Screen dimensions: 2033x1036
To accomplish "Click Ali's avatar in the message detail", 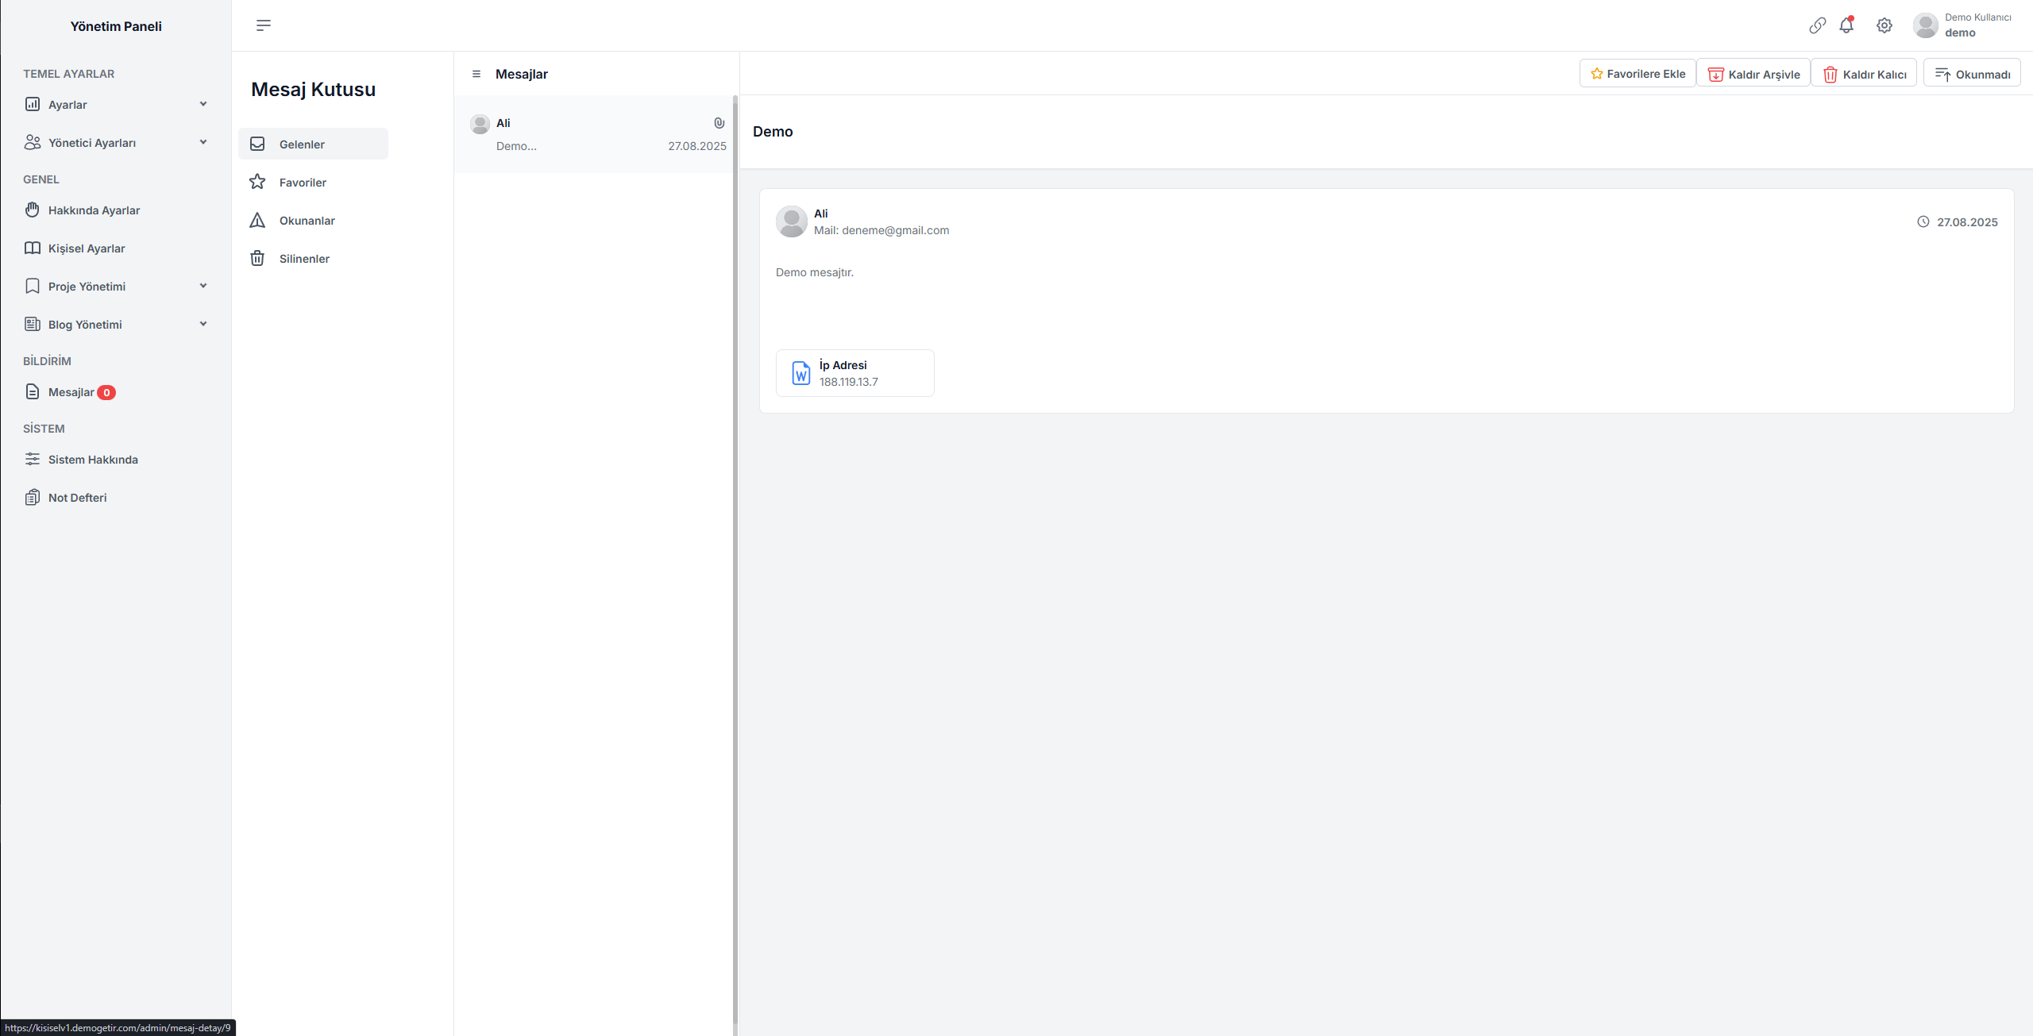I will (791, 221).
